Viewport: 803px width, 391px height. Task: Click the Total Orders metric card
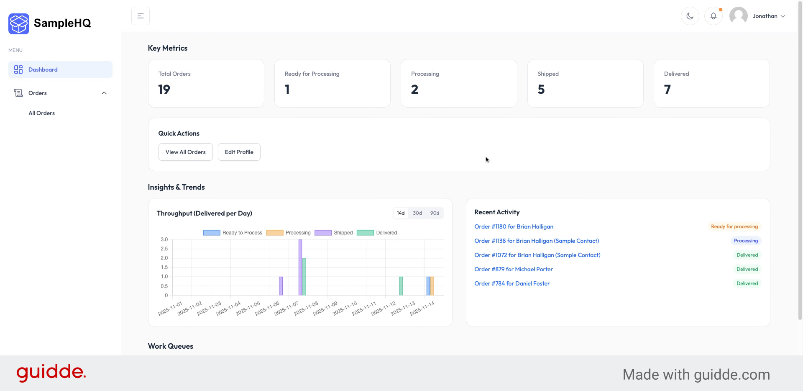pos(206,83)
